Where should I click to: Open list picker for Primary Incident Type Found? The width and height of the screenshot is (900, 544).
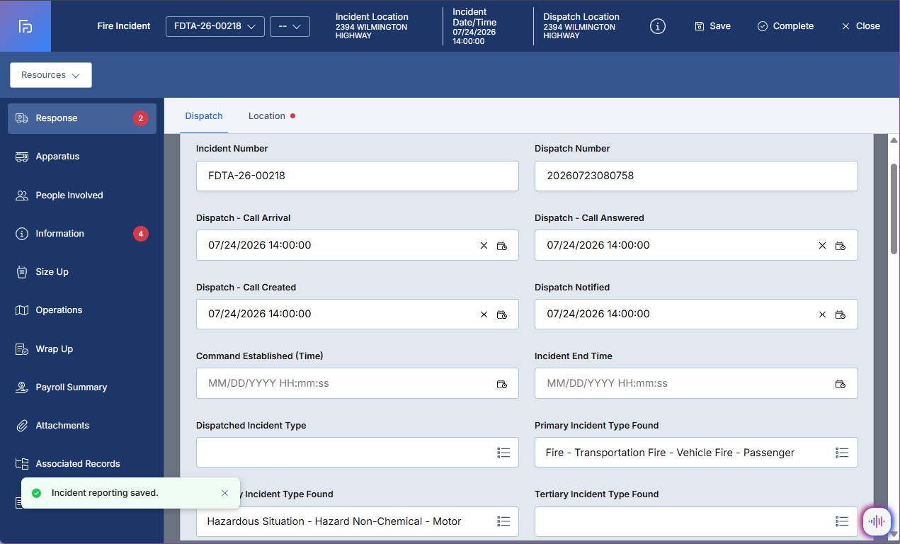click(842, 453)
